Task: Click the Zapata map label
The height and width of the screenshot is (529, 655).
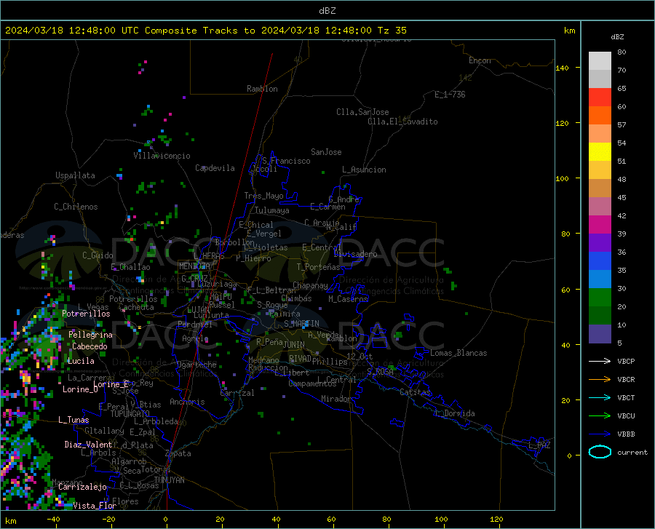Action: (178, 453)
